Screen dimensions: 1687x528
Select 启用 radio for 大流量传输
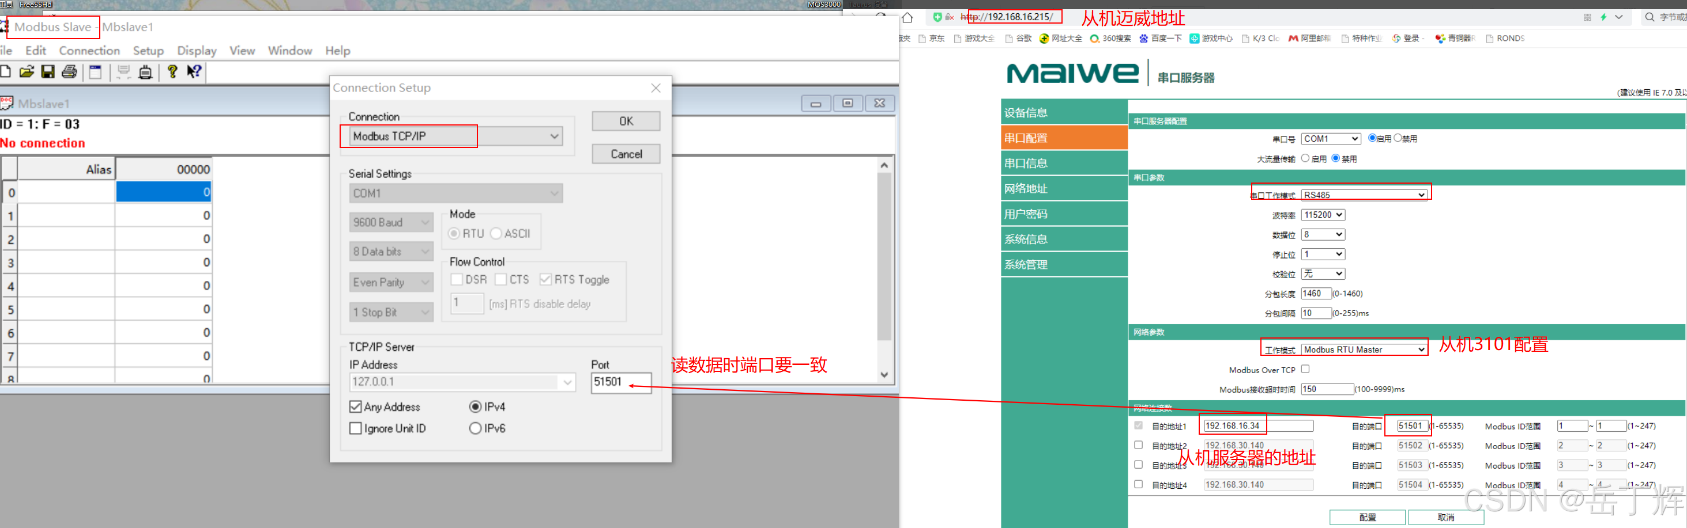pyautogui.click(x=1305, y=158)
